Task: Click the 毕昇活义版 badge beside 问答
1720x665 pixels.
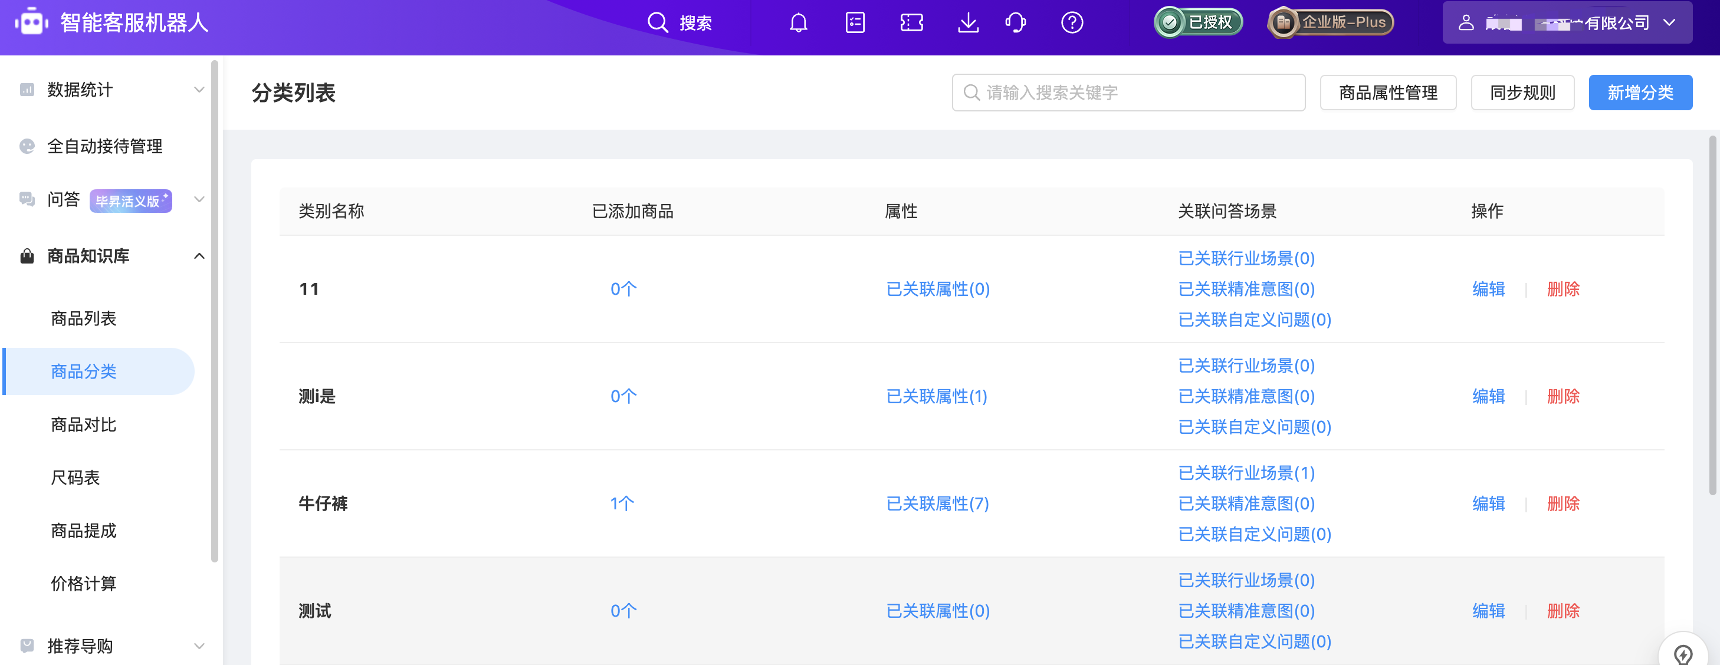Action: [131, 200]
